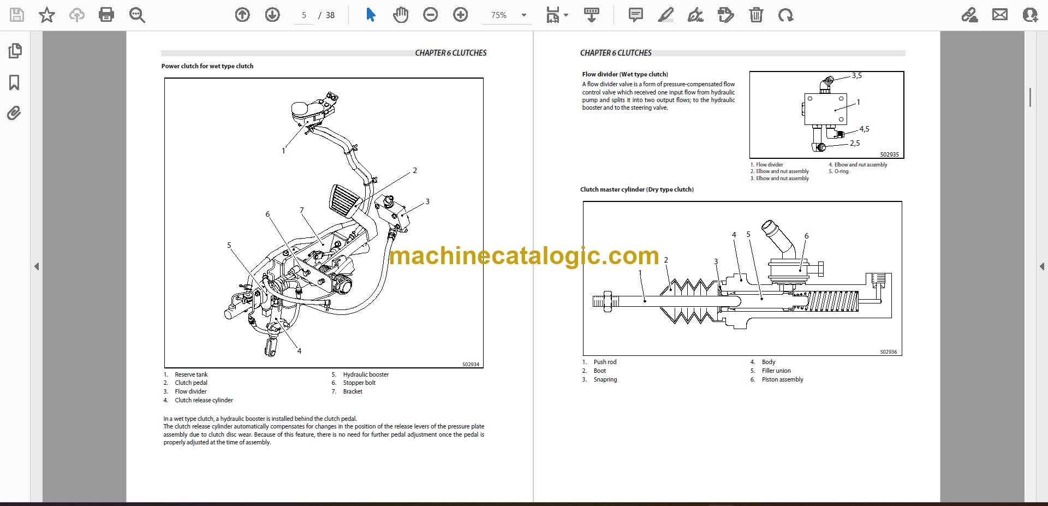Viewport: 1048px width, 506px height.
Task: Activate the hand pan tool
Action: click(401, 15)
